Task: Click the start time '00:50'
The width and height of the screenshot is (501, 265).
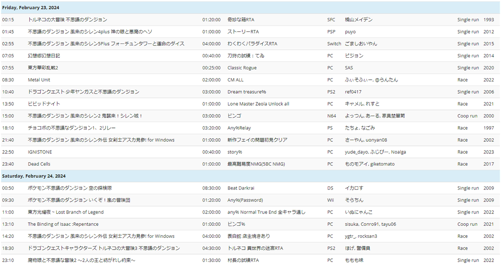Action: (8, 188)
